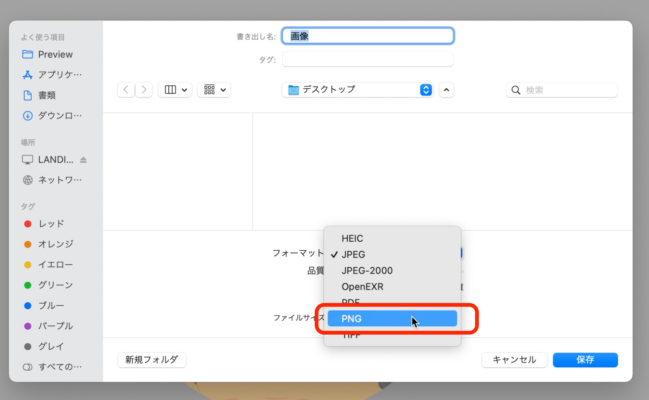
Task: Choose JPEG from the format menu
Action: 392,255
